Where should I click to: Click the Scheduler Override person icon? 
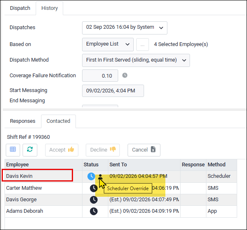[x=101, y=177]
